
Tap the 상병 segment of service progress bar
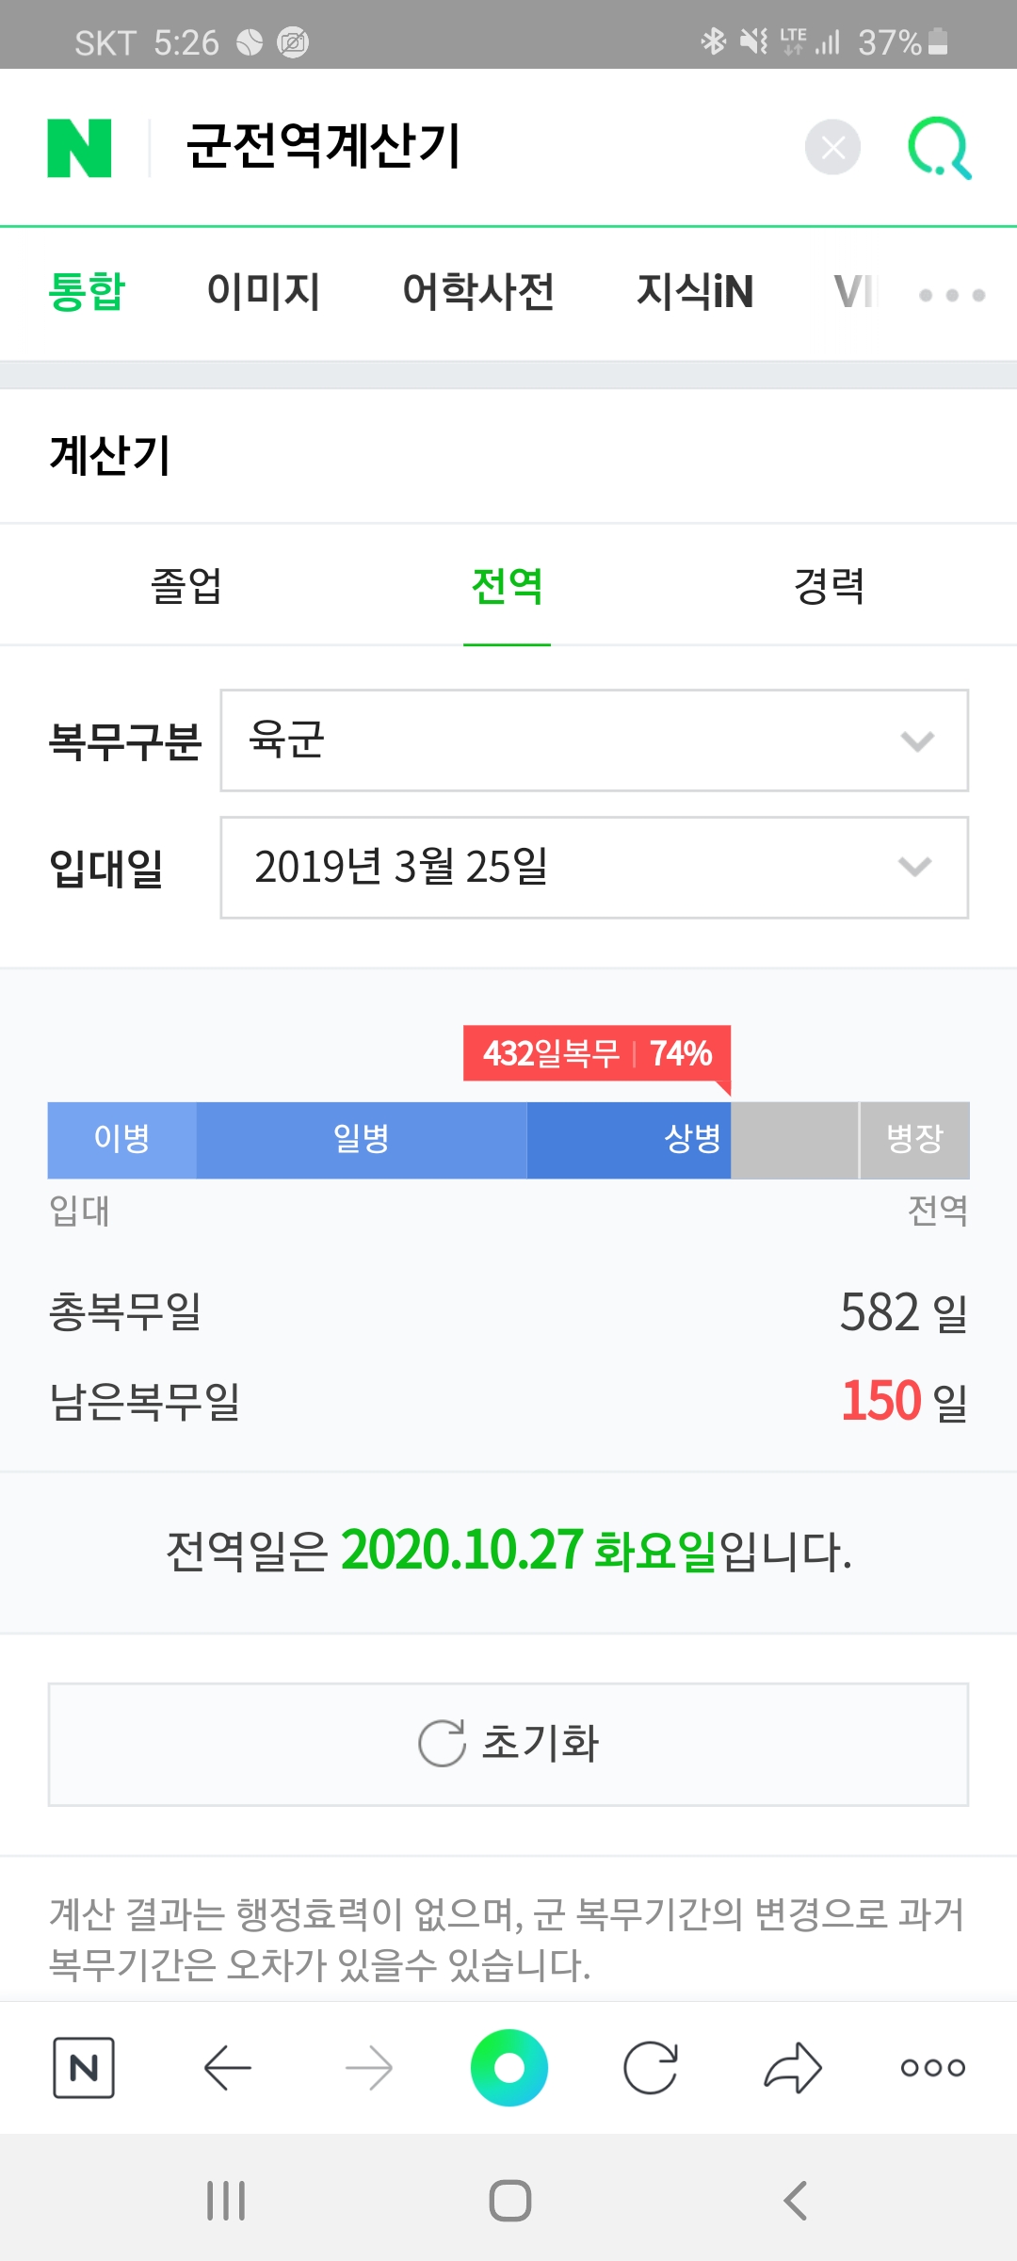pos(629,1140)
